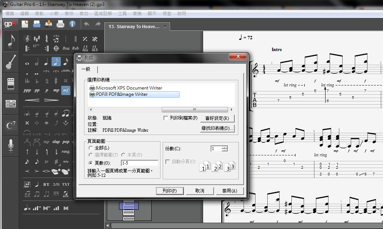Image resolution: width=383 pixels, height=229 pixels.
Task: Apply the pop technique
Action: coord(66,142)
